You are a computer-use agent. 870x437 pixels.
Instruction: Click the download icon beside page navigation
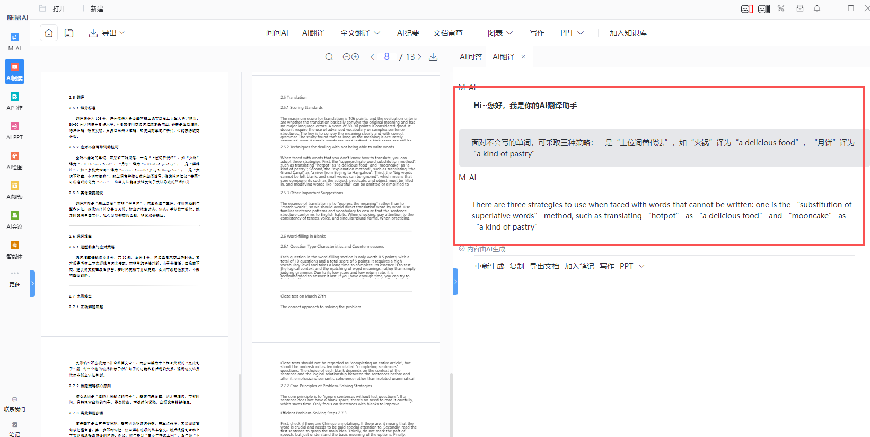[433, 57]
